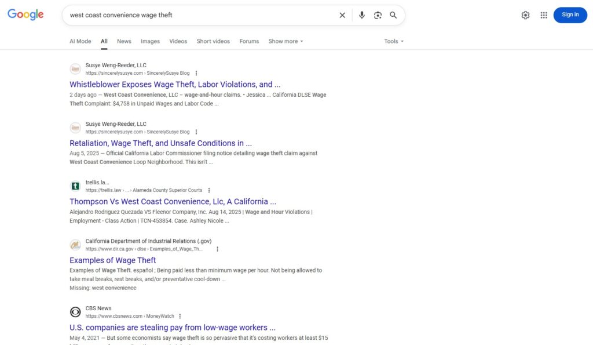Open the Tools dropdown

point(394,41)
